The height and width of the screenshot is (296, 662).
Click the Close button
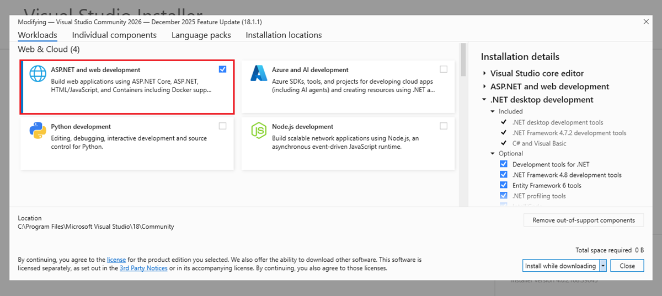pos(627,266)
